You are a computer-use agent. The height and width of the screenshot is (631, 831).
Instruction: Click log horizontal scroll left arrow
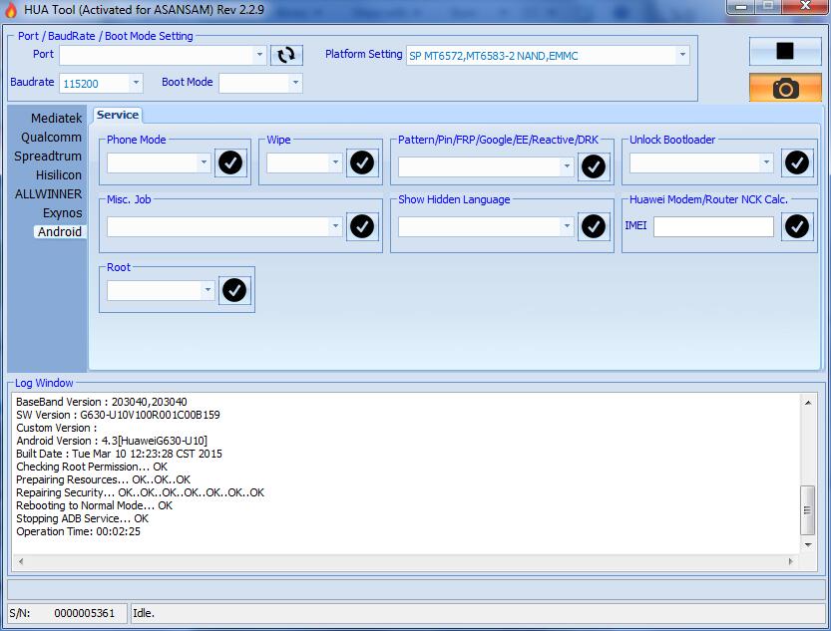point(21,561)
